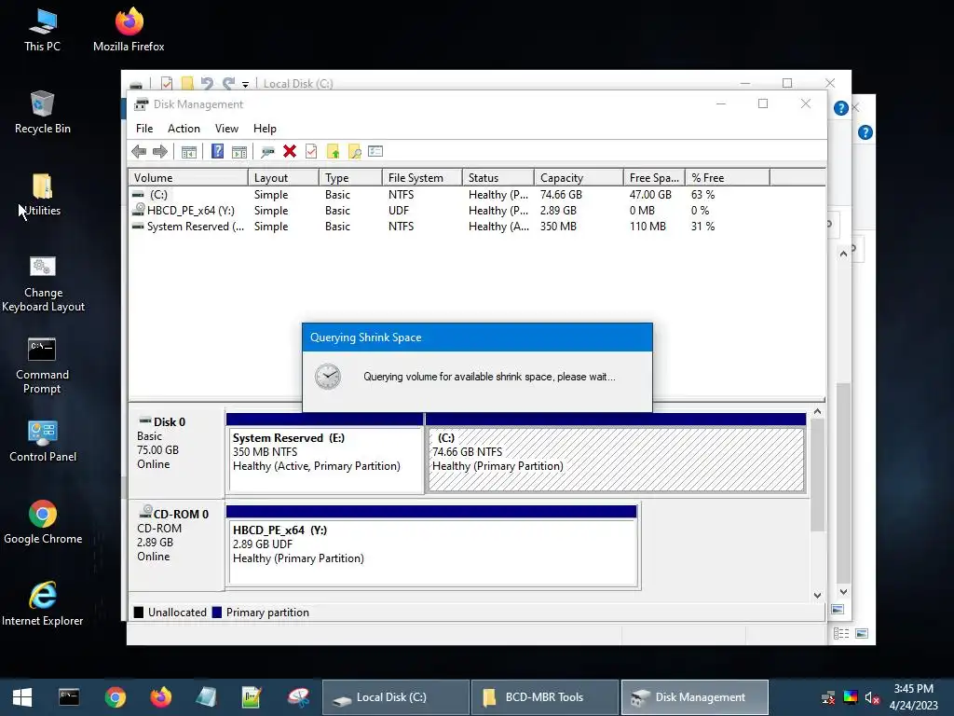Open the View menu
Screen dimensions: 954x716
(x=226, y=129)
